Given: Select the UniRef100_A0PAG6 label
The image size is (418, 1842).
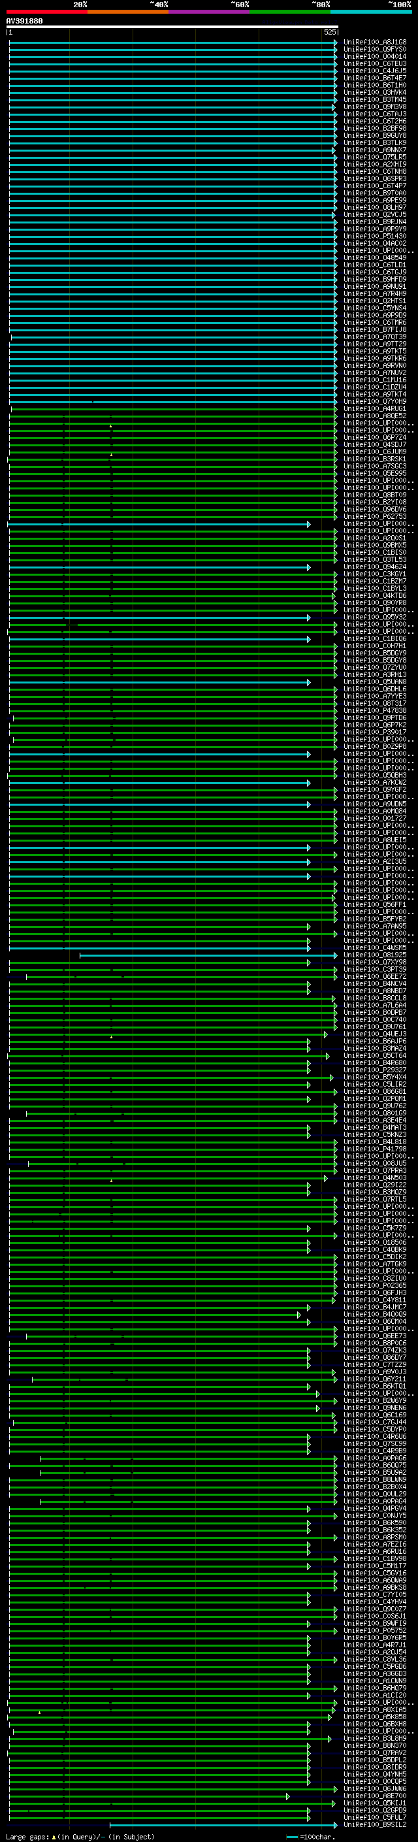Looking at the screenshot, I should pos(375,1458).
